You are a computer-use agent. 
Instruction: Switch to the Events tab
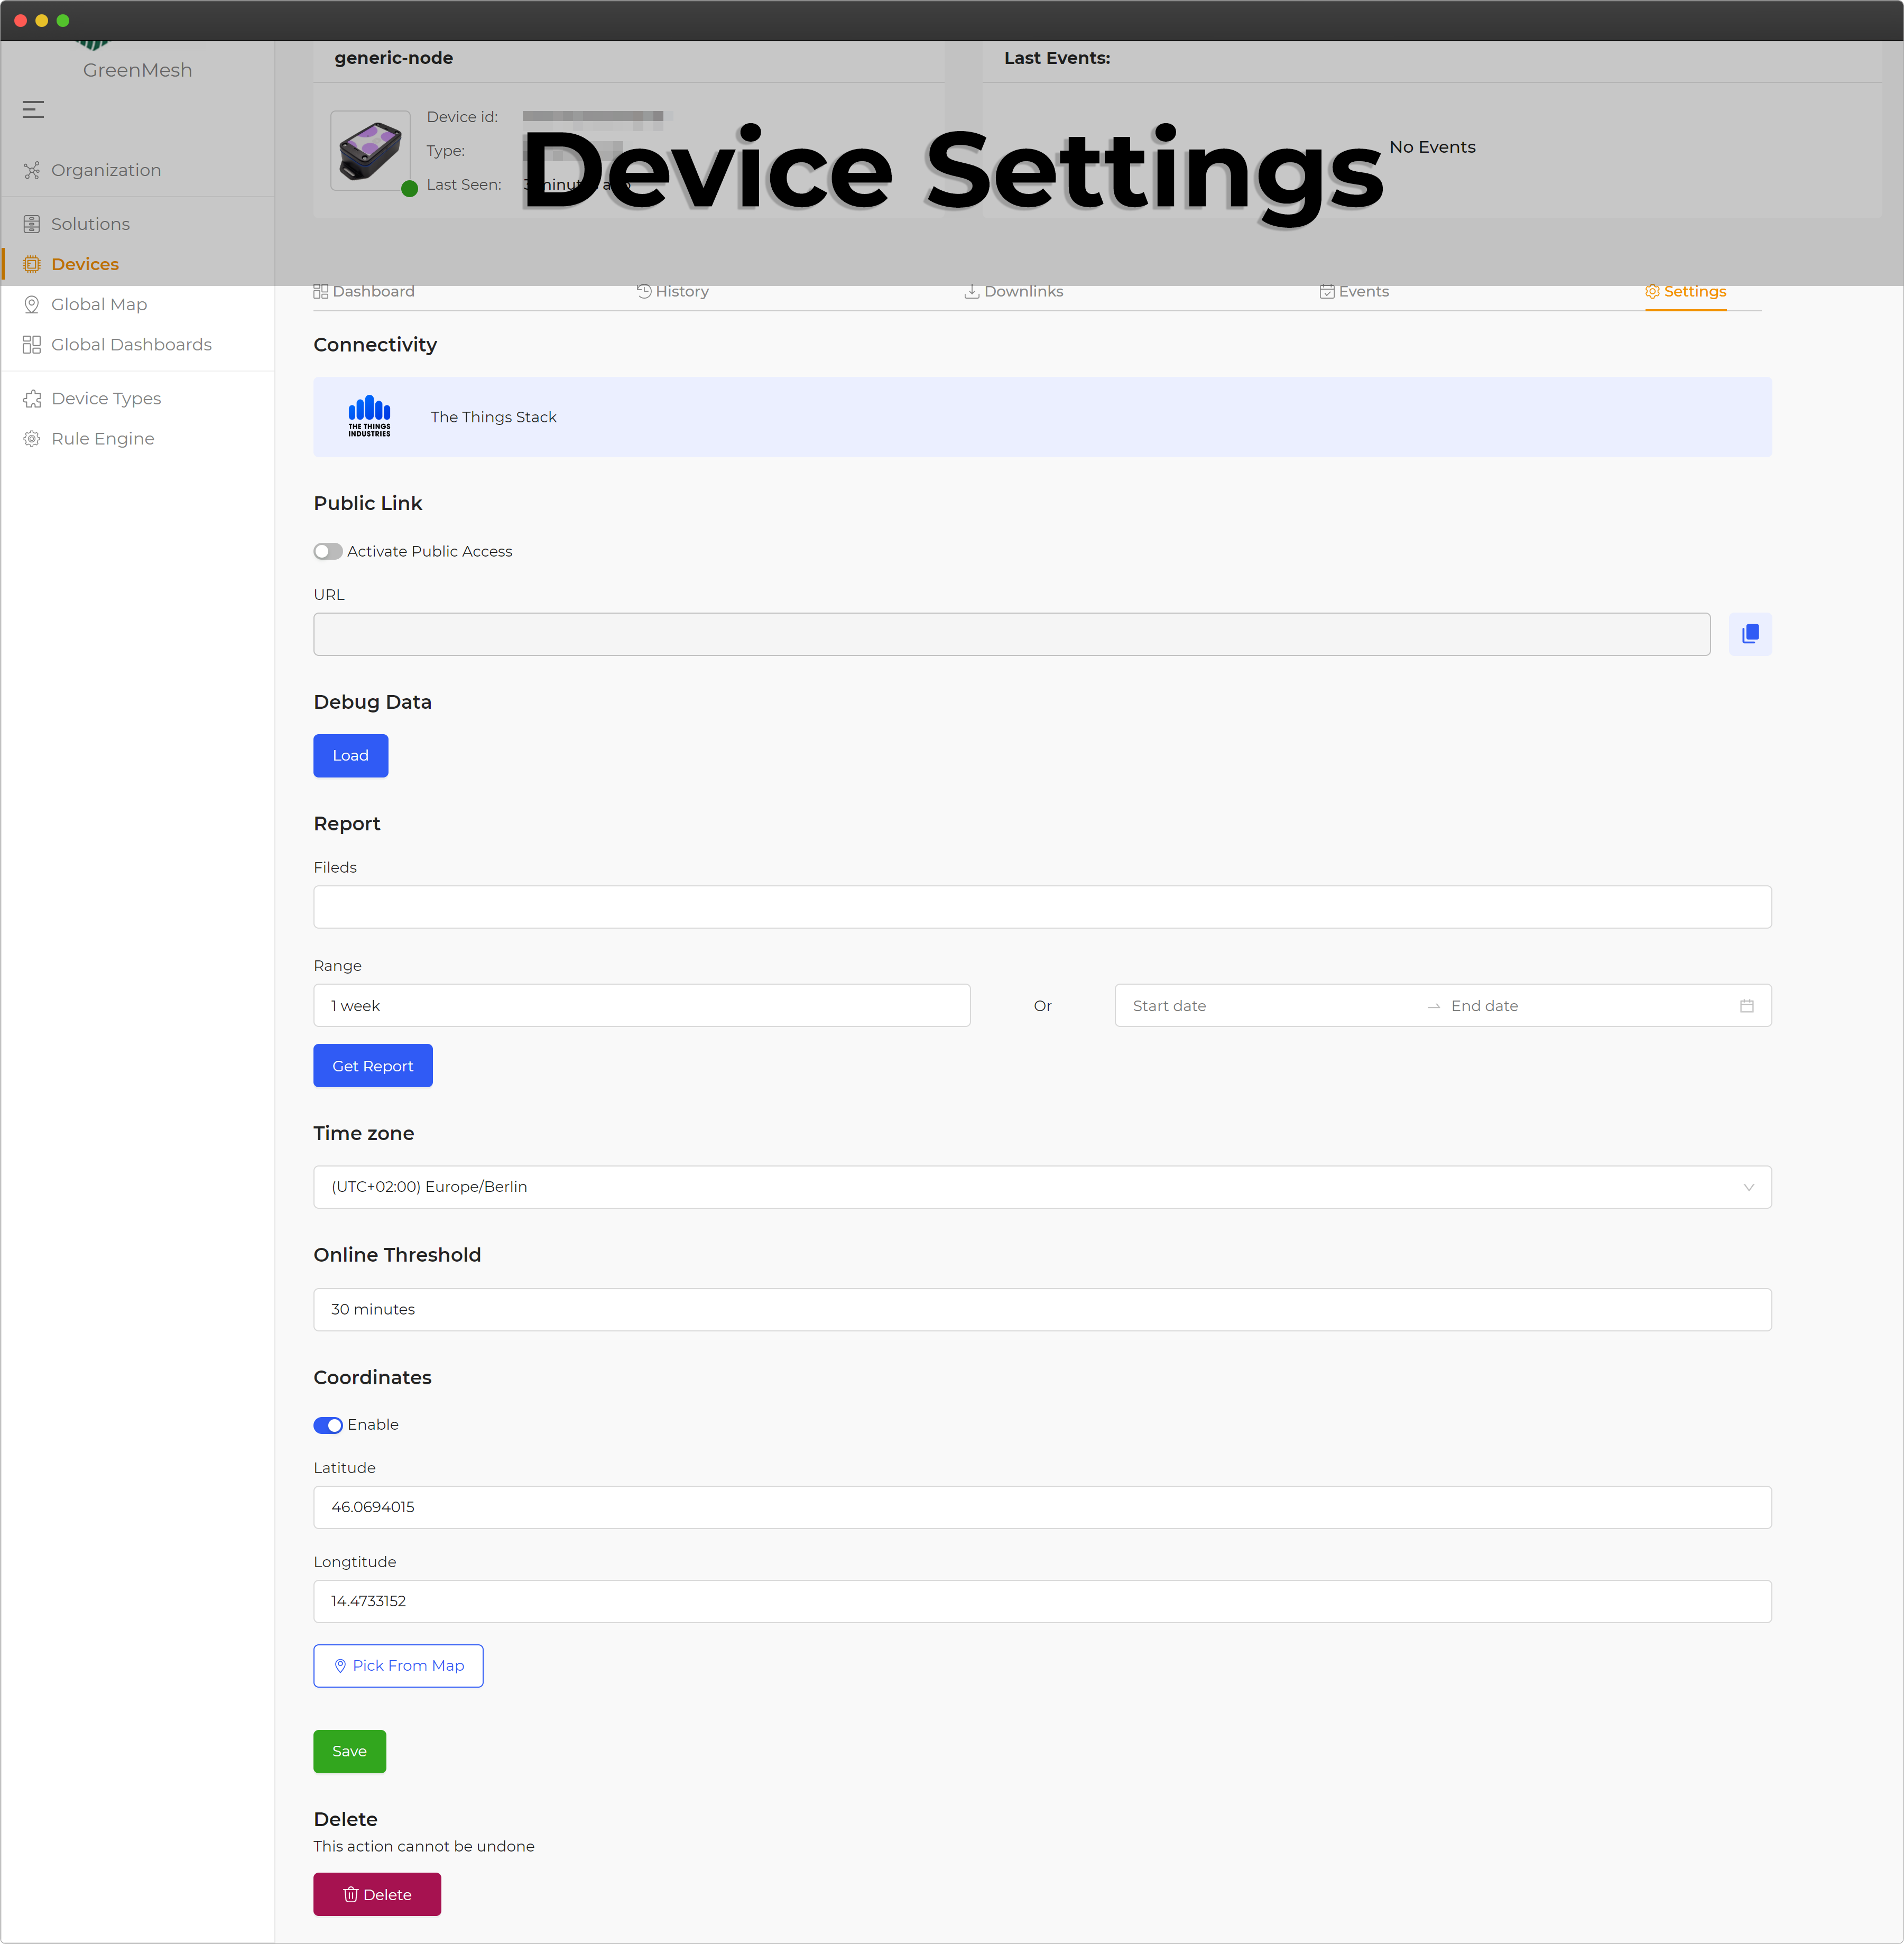click(x=1354, y=291)
